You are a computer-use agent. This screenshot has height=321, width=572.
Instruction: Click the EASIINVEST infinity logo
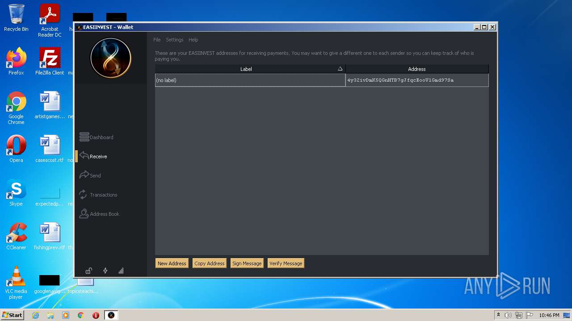click(110, 58)
